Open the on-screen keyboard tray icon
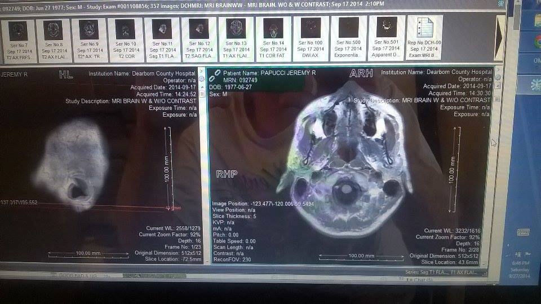The image size is (541, 304). [x=523, y=232]
